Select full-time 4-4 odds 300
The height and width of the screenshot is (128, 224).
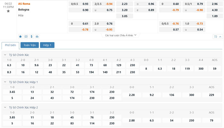click(x=201, y=69)
